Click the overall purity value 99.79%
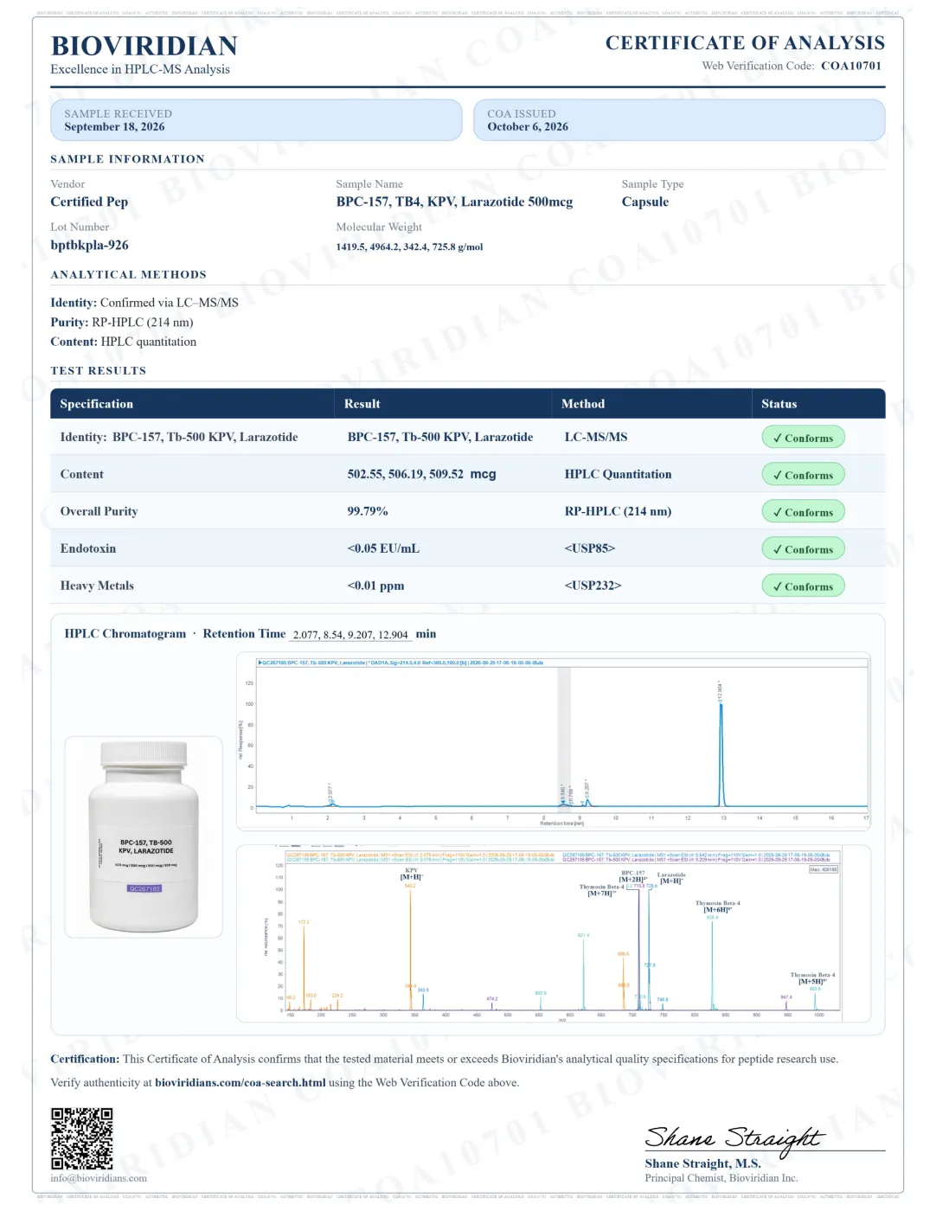 368,512
